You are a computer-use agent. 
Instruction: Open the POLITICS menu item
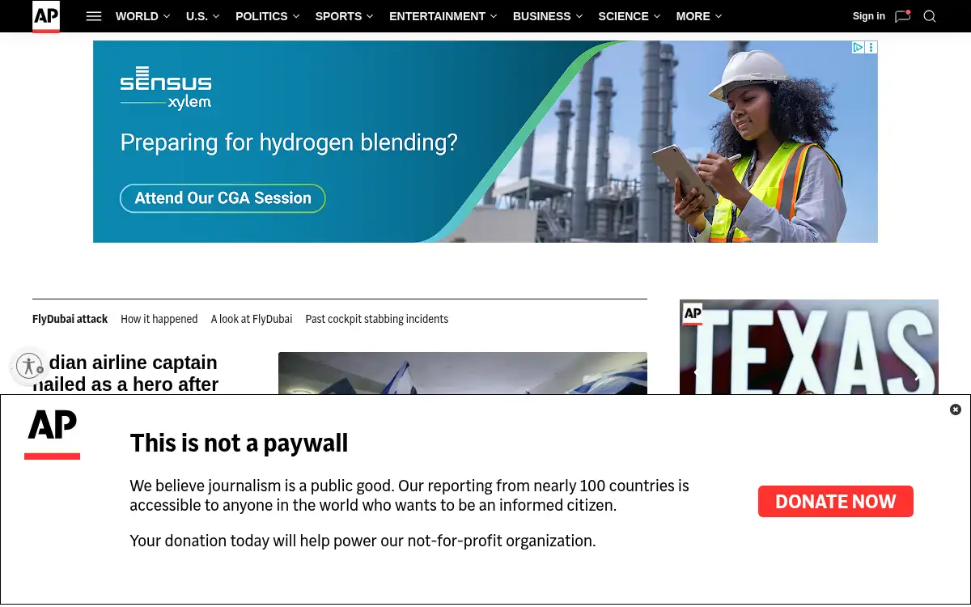point(261,16)
